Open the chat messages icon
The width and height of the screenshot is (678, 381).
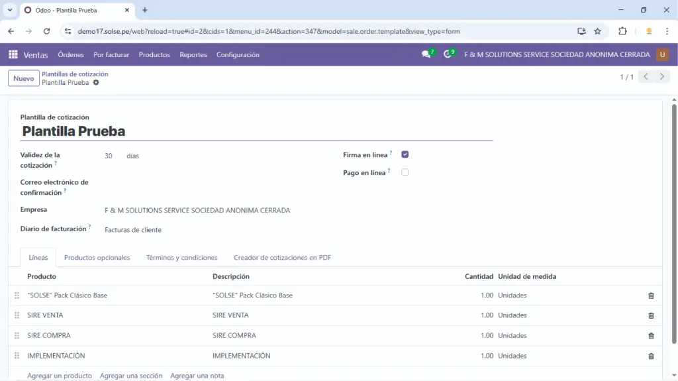[426, 54]
